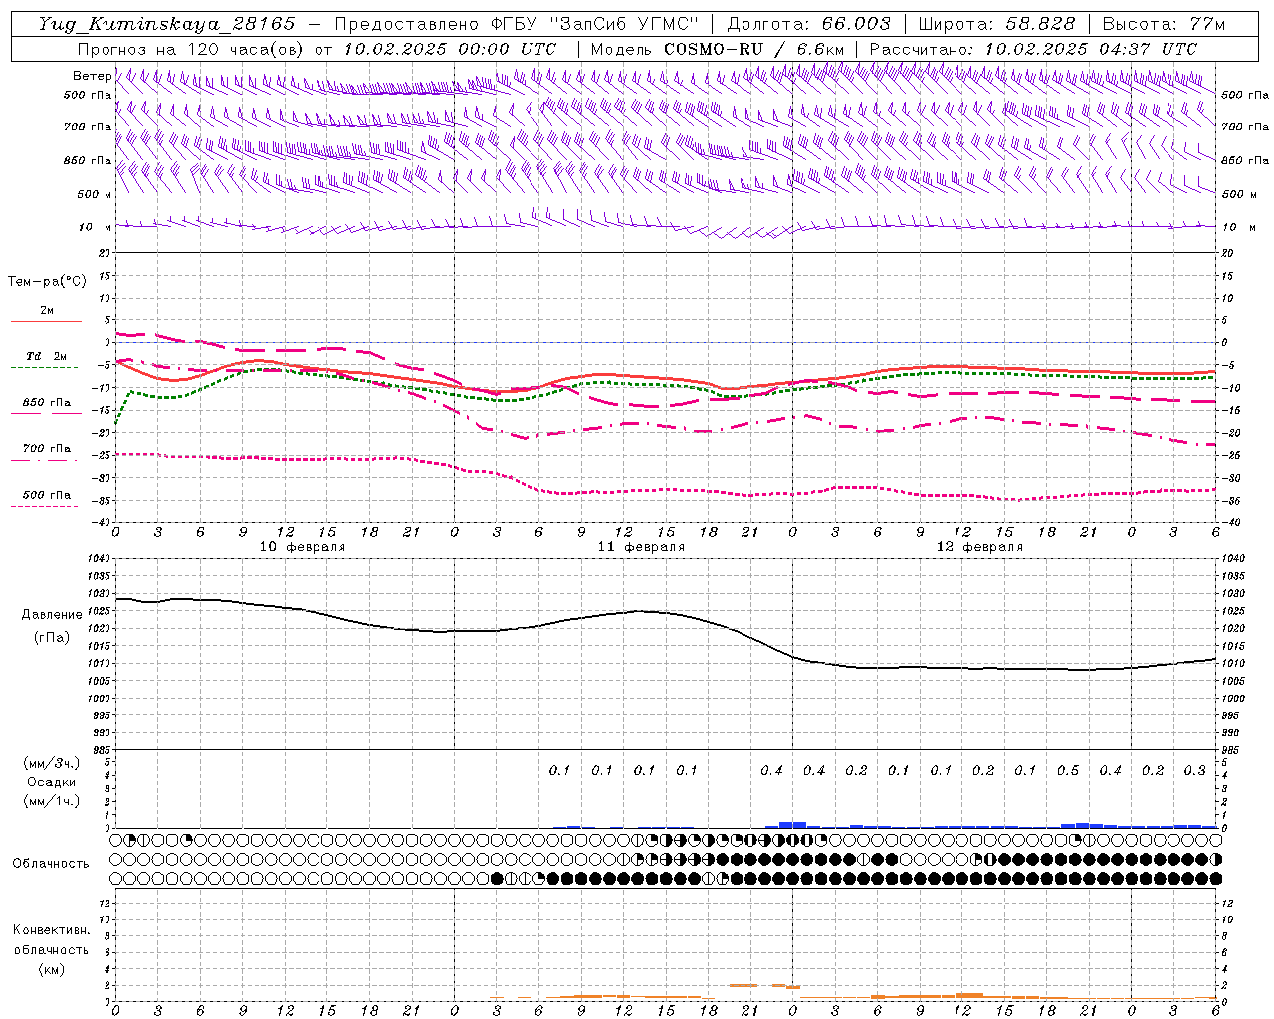Image resolution: width=1274 pixels, height=1019 pixels.
Task: Click the forecast start 10.02.2025 00:00 UTC
Action: [x=450, y=49]
